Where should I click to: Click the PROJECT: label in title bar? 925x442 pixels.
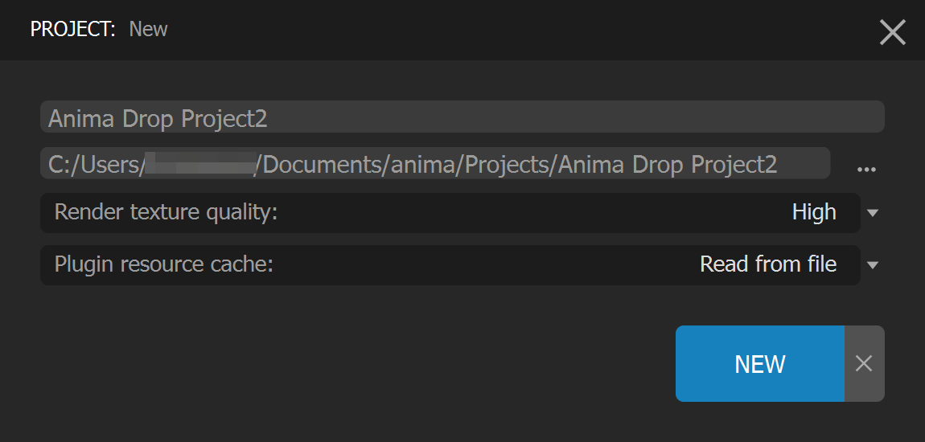(73, 30)
